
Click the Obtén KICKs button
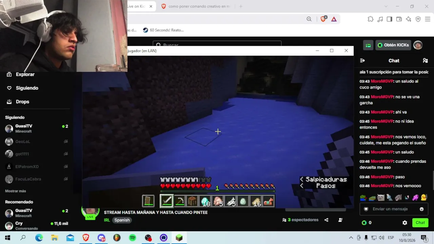(393, 45)
